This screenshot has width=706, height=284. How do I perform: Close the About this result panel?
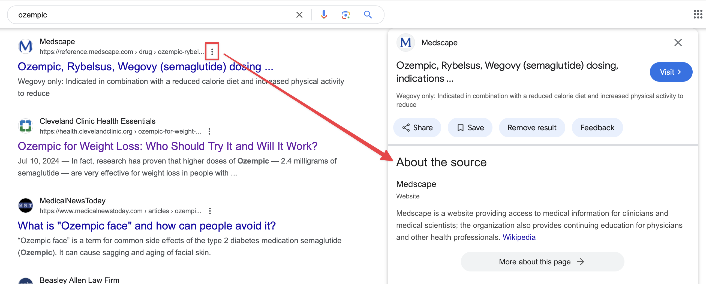tap(678, 43)
